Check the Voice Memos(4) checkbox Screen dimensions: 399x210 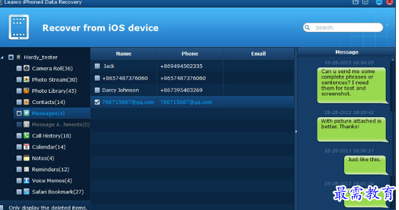point(19,181)
